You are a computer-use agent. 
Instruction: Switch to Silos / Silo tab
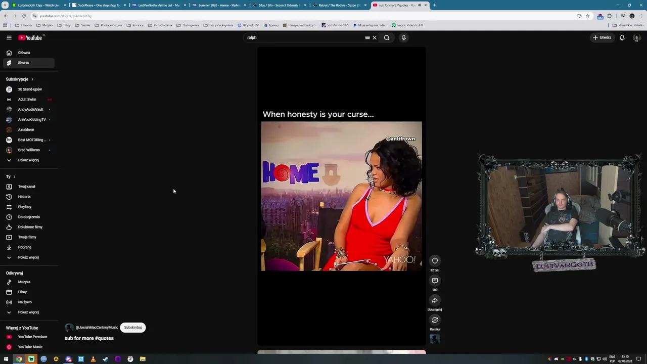coord(279,5)
